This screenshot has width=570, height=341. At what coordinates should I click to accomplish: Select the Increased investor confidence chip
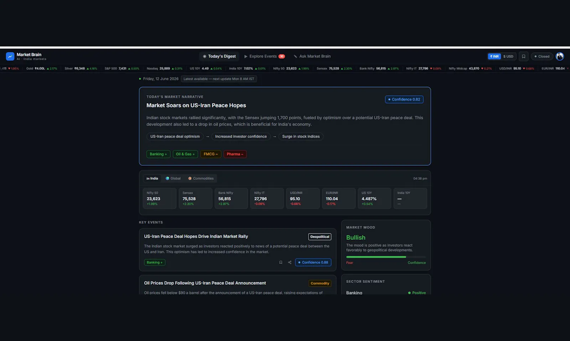point(241,136)
